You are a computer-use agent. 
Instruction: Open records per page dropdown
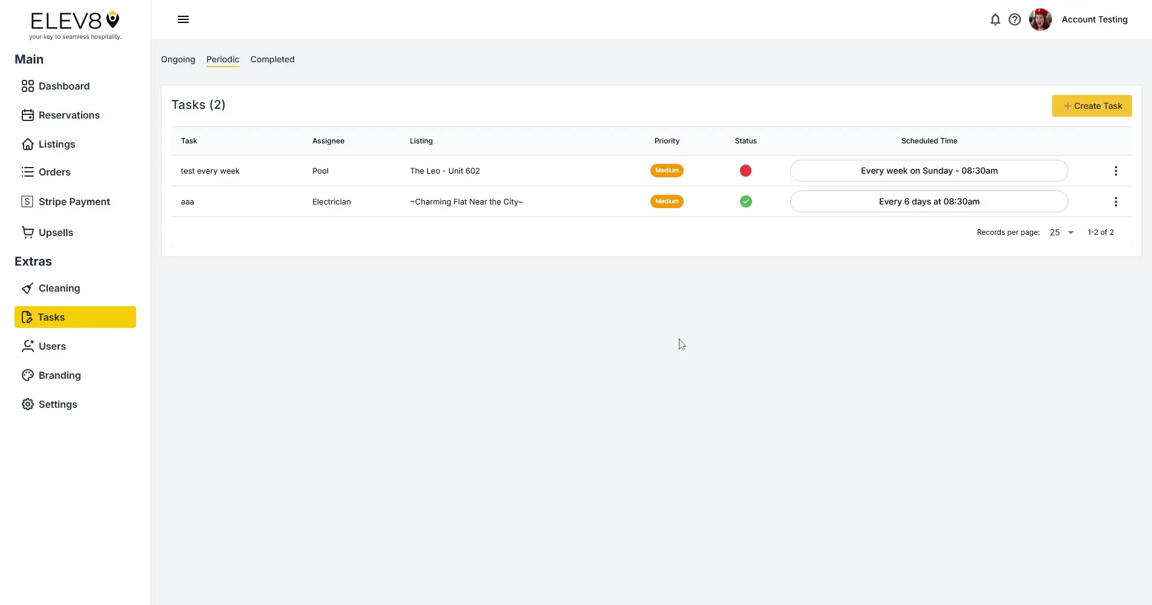click(1061, 232)
